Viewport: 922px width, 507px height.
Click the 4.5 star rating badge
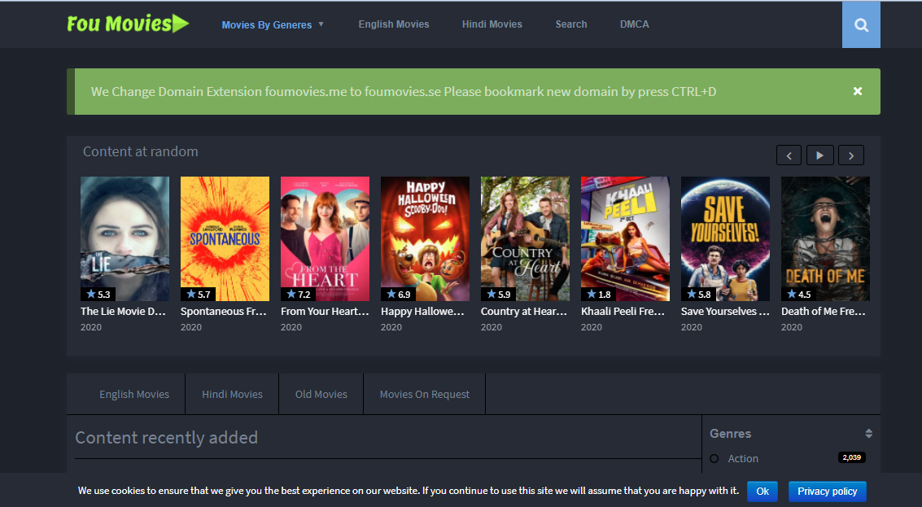click(x=798, y=294)
